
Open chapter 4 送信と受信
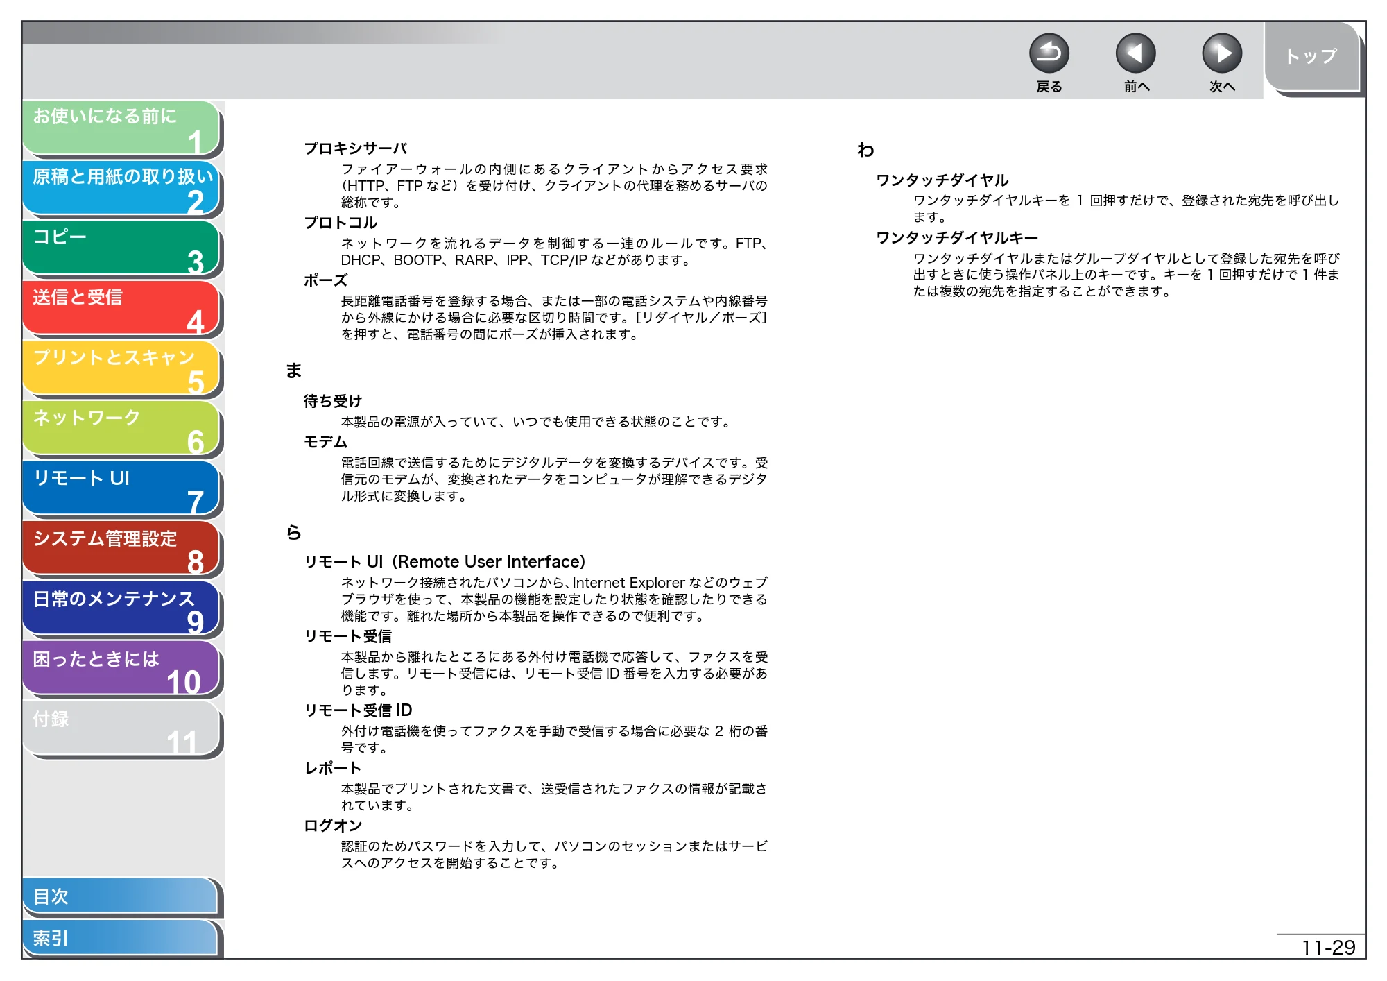pyautogui.click(x=121, y=309)
